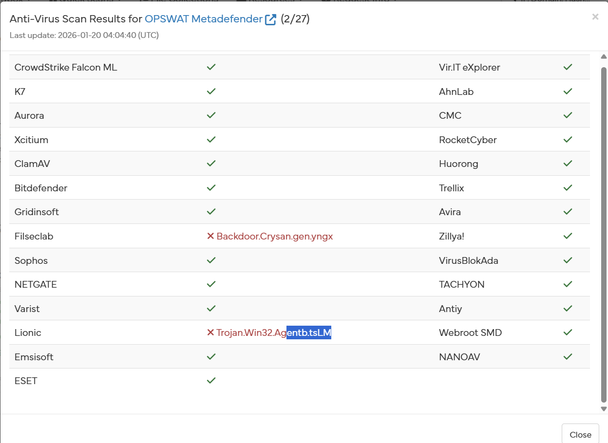Click the green checkmark for VirusBlokAda
Screen dimensions: 608x443
tap(568, 260)
